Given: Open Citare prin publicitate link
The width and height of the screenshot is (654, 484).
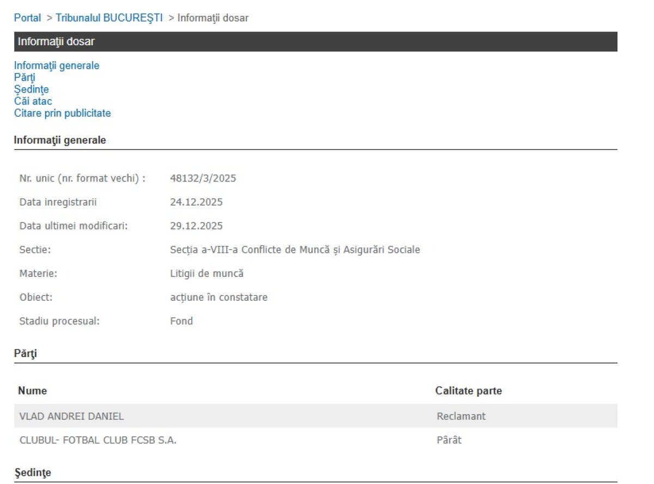Looking at the screenshot, I should coord(62,113).
